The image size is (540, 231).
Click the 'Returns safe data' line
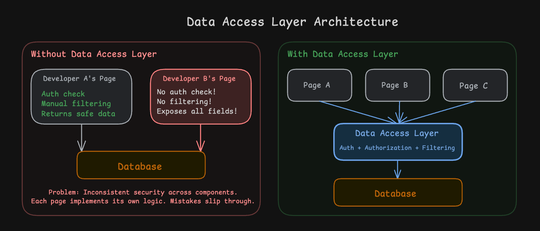point(78,114)
